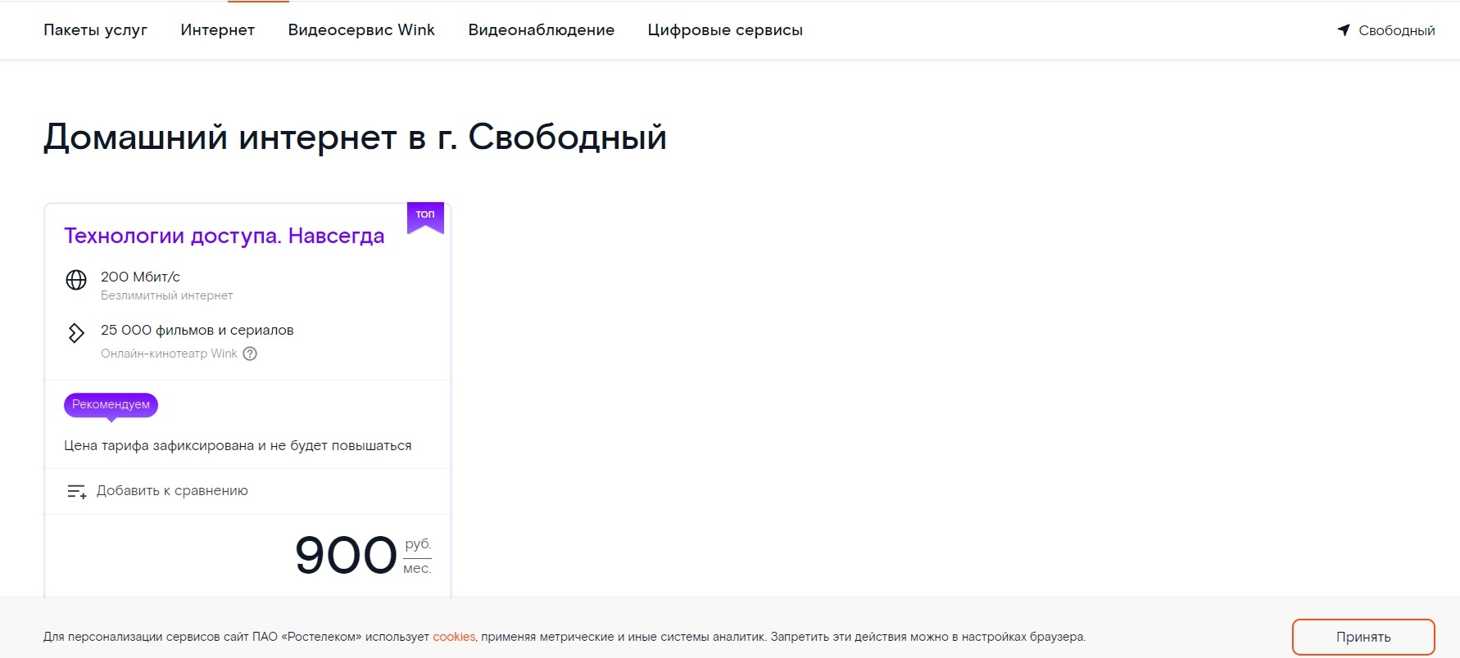Screen dimensions: 1460x658
Task: Open Wink help question mark icon
Action: click(250, 354)
